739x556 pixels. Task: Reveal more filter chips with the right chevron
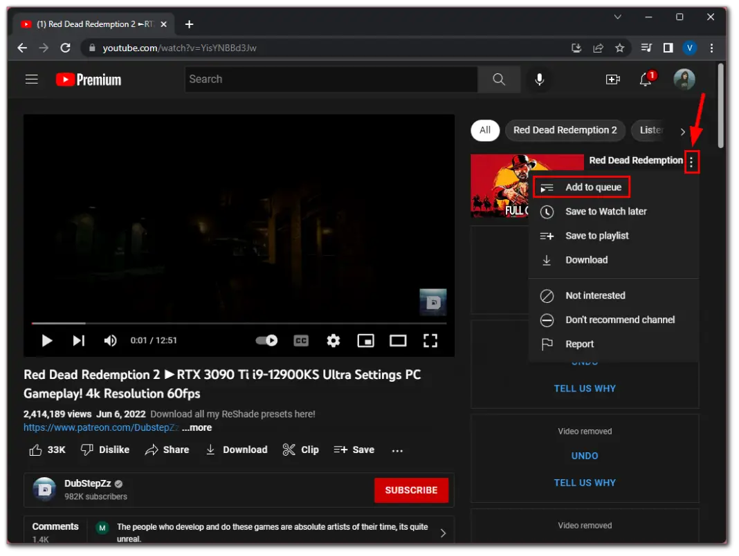(x=682, y=131)
